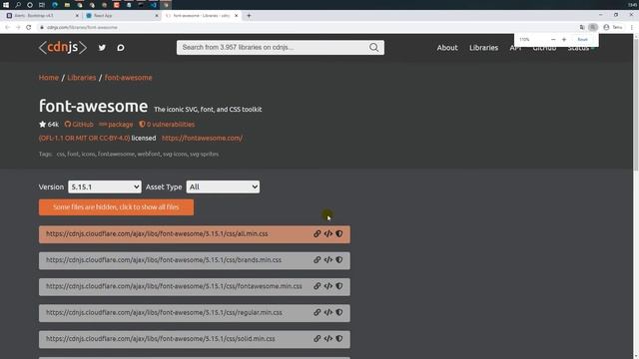This screenshot has width=639, height=359.
Task: Open Windows taskbar search
Action: pos(18,5)
